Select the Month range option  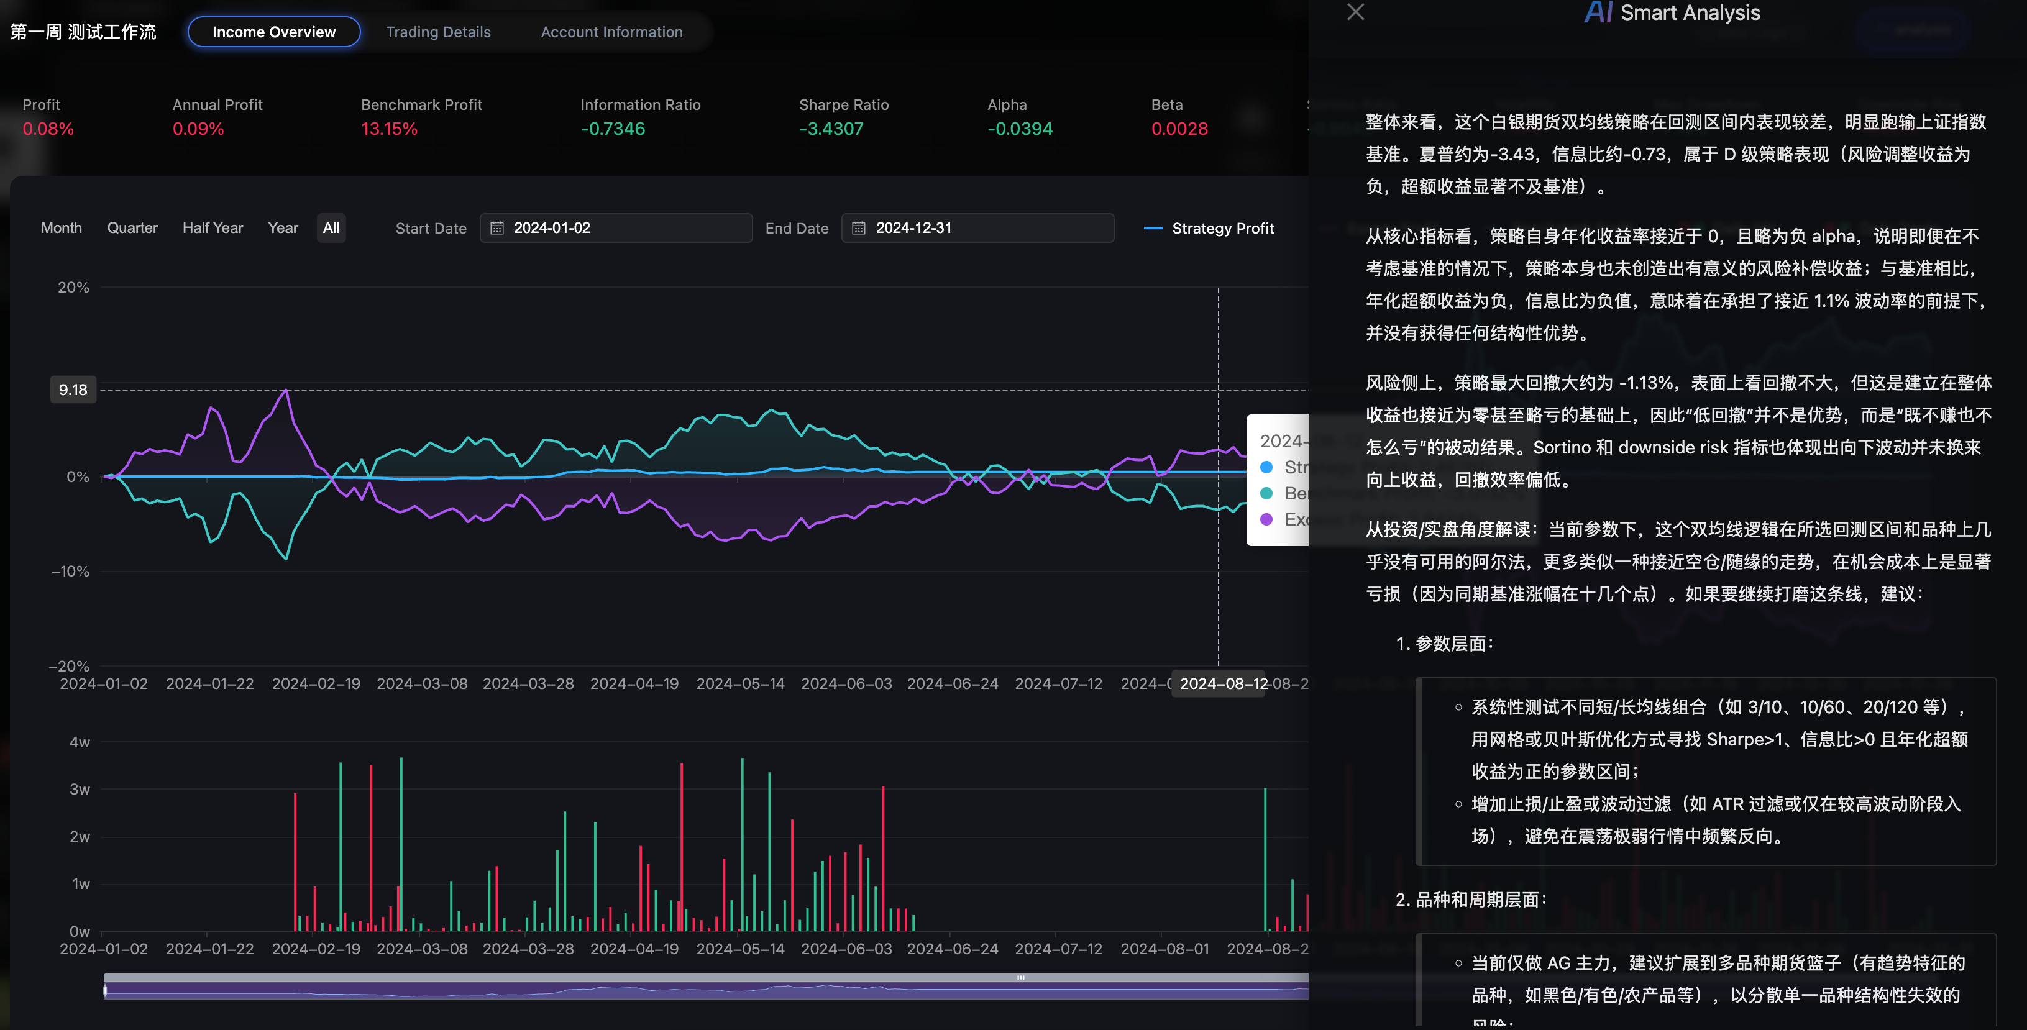click(x=62, y=228)
